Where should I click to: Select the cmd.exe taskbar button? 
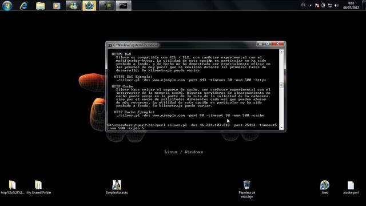124,6
